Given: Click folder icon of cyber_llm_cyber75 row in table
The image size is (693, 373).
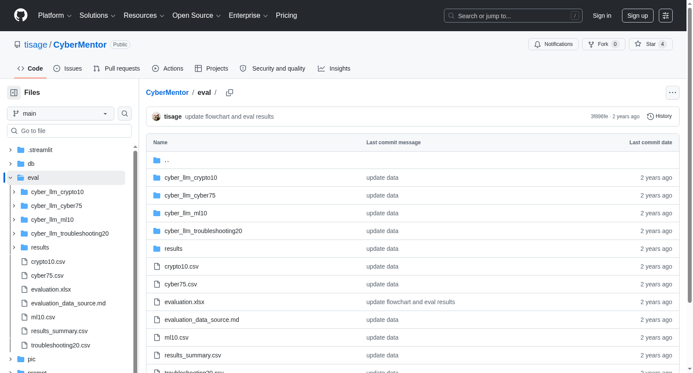Looking at the screenshot, I should point(157,195).
